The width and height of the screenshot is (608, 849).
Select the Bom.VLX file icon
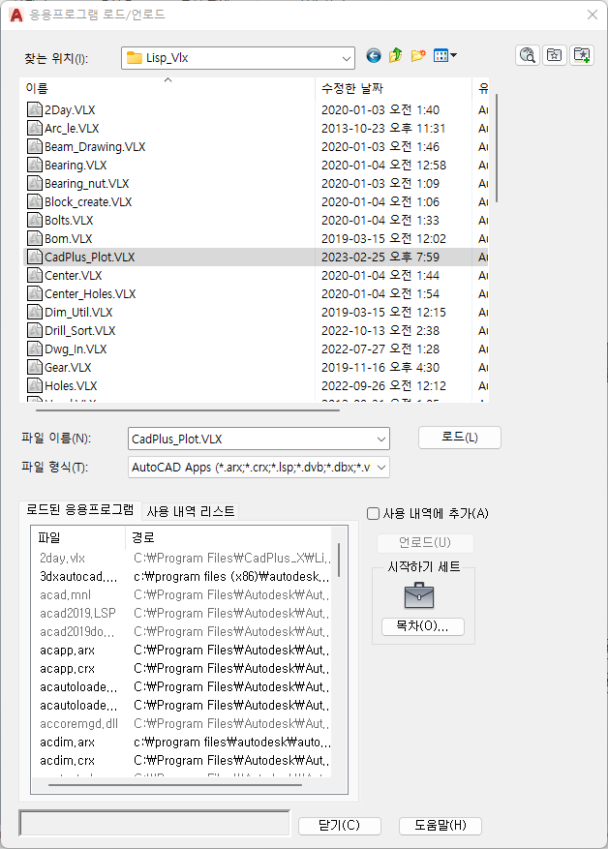[35, 238]
